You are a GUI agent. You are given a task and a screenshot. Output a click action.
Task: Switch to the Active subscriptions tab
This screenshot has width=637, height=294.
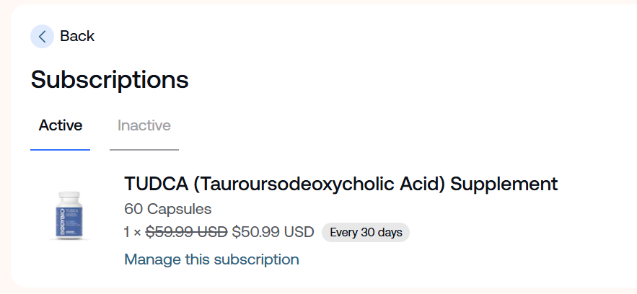tap(61, 125)
